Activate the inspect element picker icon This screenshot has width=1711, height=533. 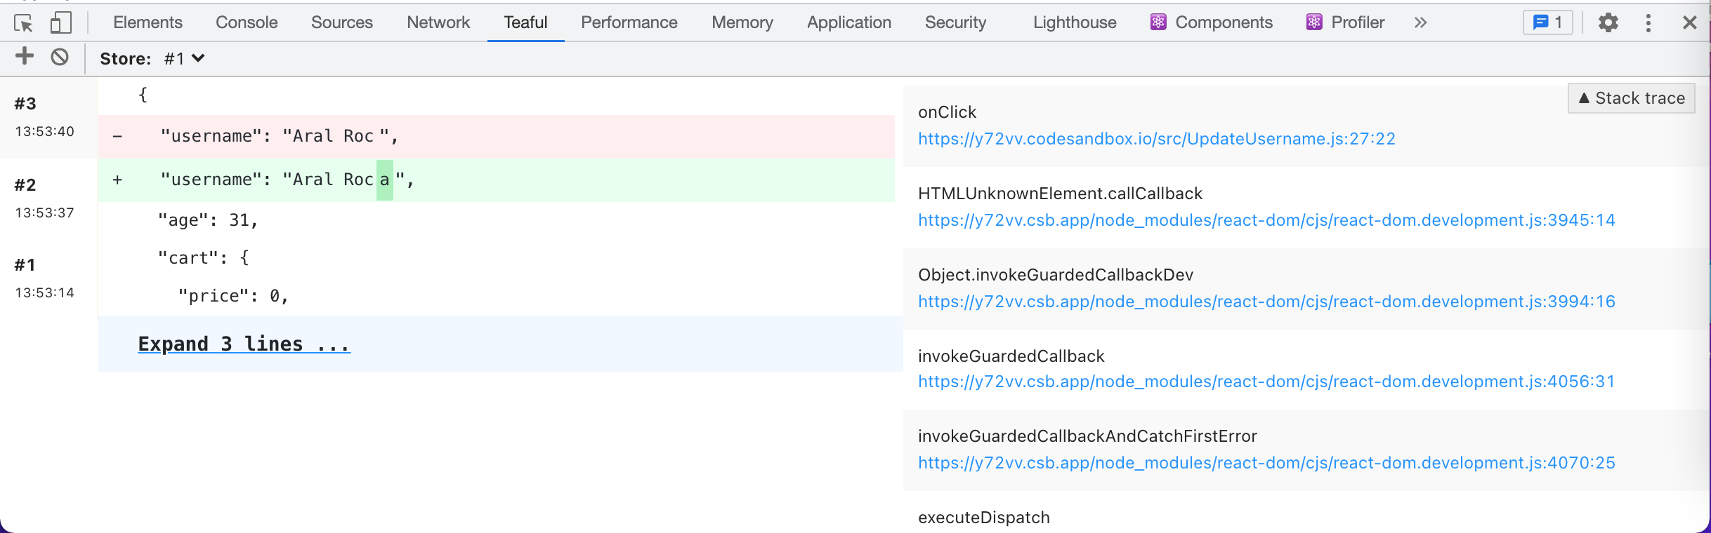click(23, 23)
